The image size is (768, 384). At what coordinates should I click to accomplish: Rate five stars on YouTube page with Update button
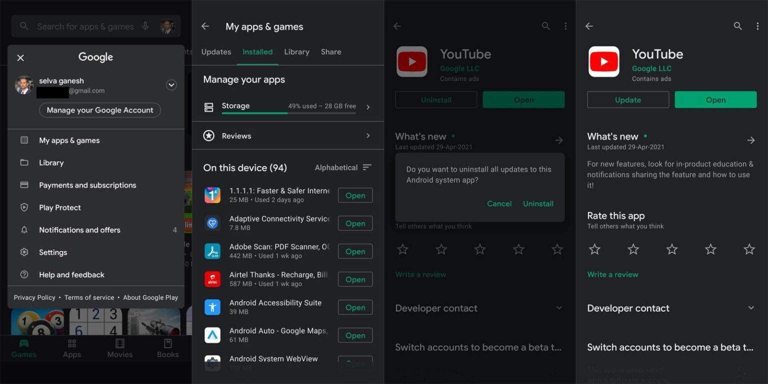(x=749, y=249)
